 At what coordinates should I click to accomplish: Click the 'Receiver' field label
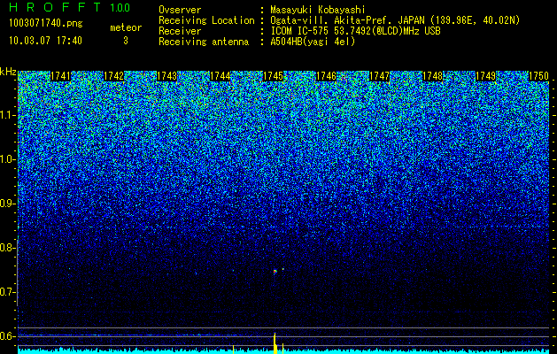(180, 31)
